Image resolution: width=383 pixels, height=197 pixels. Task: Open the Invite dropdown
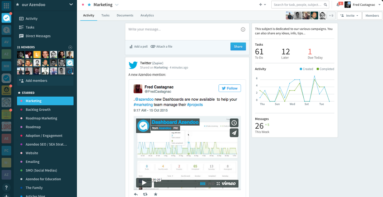349,16
